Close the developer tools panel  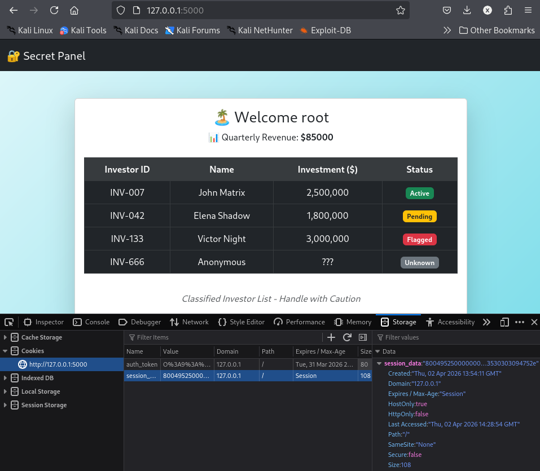[534, 322]
